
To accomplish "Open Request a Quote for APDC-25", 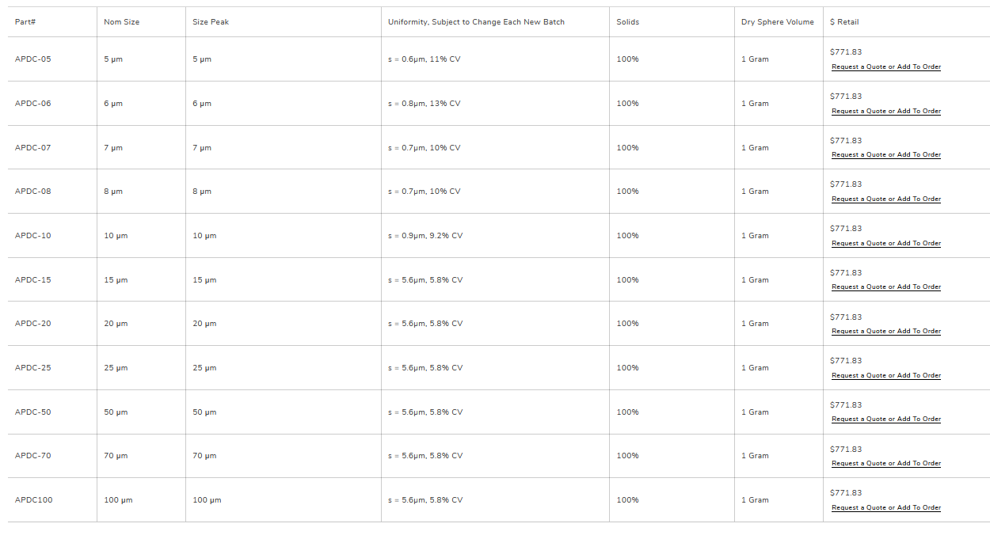I will (885, 376).
